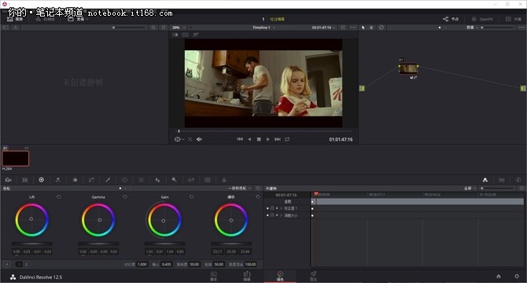Image resolution: width=527 pixels, height=283 pixels.
Task: Toggle viewer to fullscreen mode
Action: coord(343,28)
